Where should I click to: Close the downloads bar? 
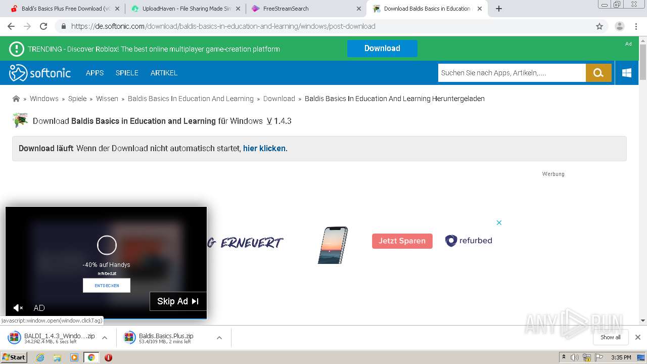pos(638,337)
